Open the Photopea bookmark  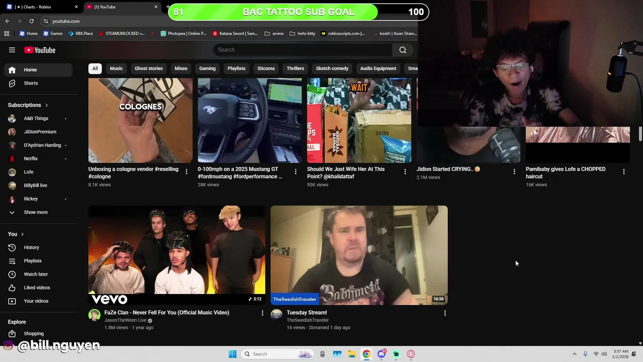pos(183,34)
